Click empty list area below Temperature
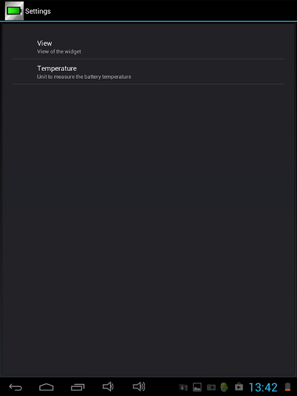This screenshot has width=297, height=396. (x=148, y=223)
